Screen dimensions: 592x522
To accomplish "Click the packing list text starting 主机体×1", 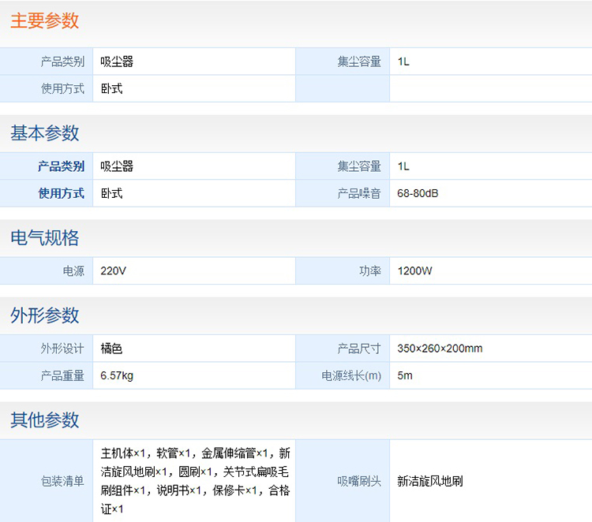I will tap(195, 481).
